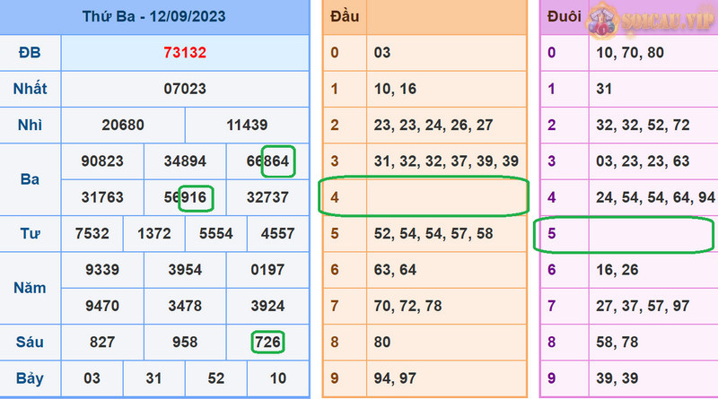Select second prize number 11439
The width and height of the screenshot is (718, 399).
[x=247, y=126]
